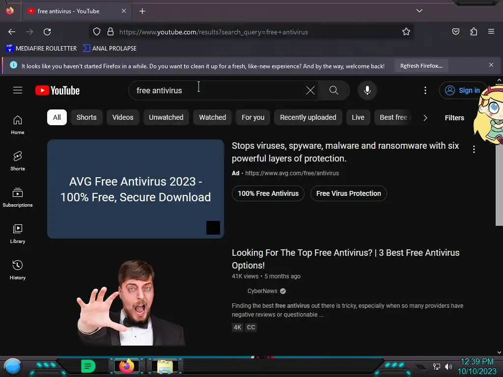The width and height of the screenshot is (503, 377).
Task: Select the 'Best free' filter chip
Action: pos(394,117)
